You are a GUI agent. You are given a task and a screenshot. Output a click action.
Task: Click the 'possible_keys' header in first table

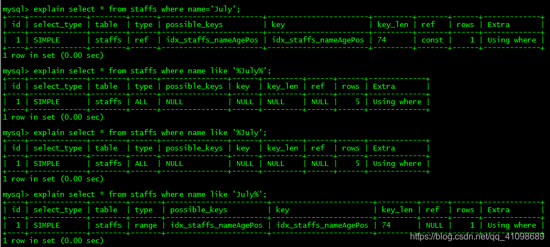tap(194, 25)
